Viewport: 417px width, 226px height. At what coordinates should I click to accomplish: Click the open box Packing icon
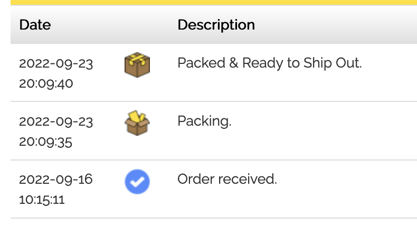(x=137, y=123)
